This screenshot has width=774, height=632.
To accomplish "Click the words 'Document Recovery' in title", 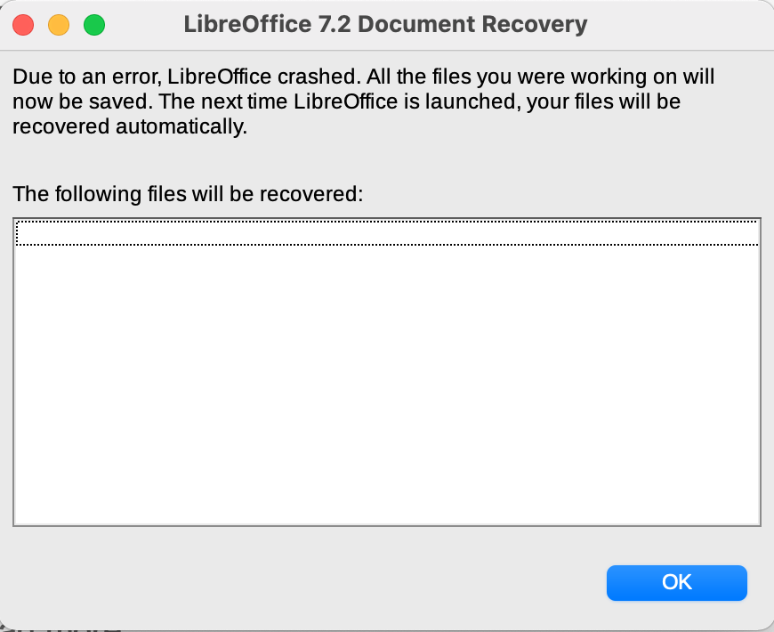I will pyautogui.click(x=472, y=24).
